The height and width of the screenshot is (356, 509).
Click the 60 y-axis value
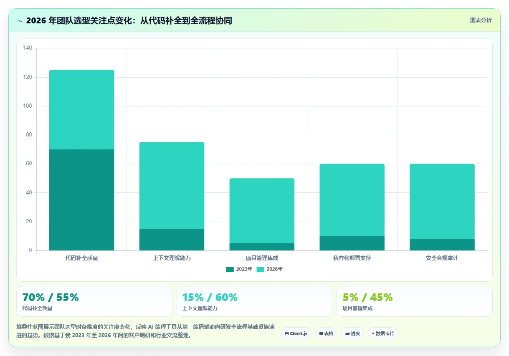tap(29, 164)
